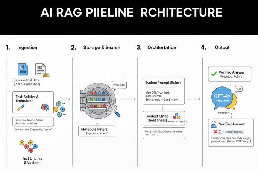This screenshot has height=172, width=258.
Task: Click the 'Ingestion' heading
Action: point(27,48)
